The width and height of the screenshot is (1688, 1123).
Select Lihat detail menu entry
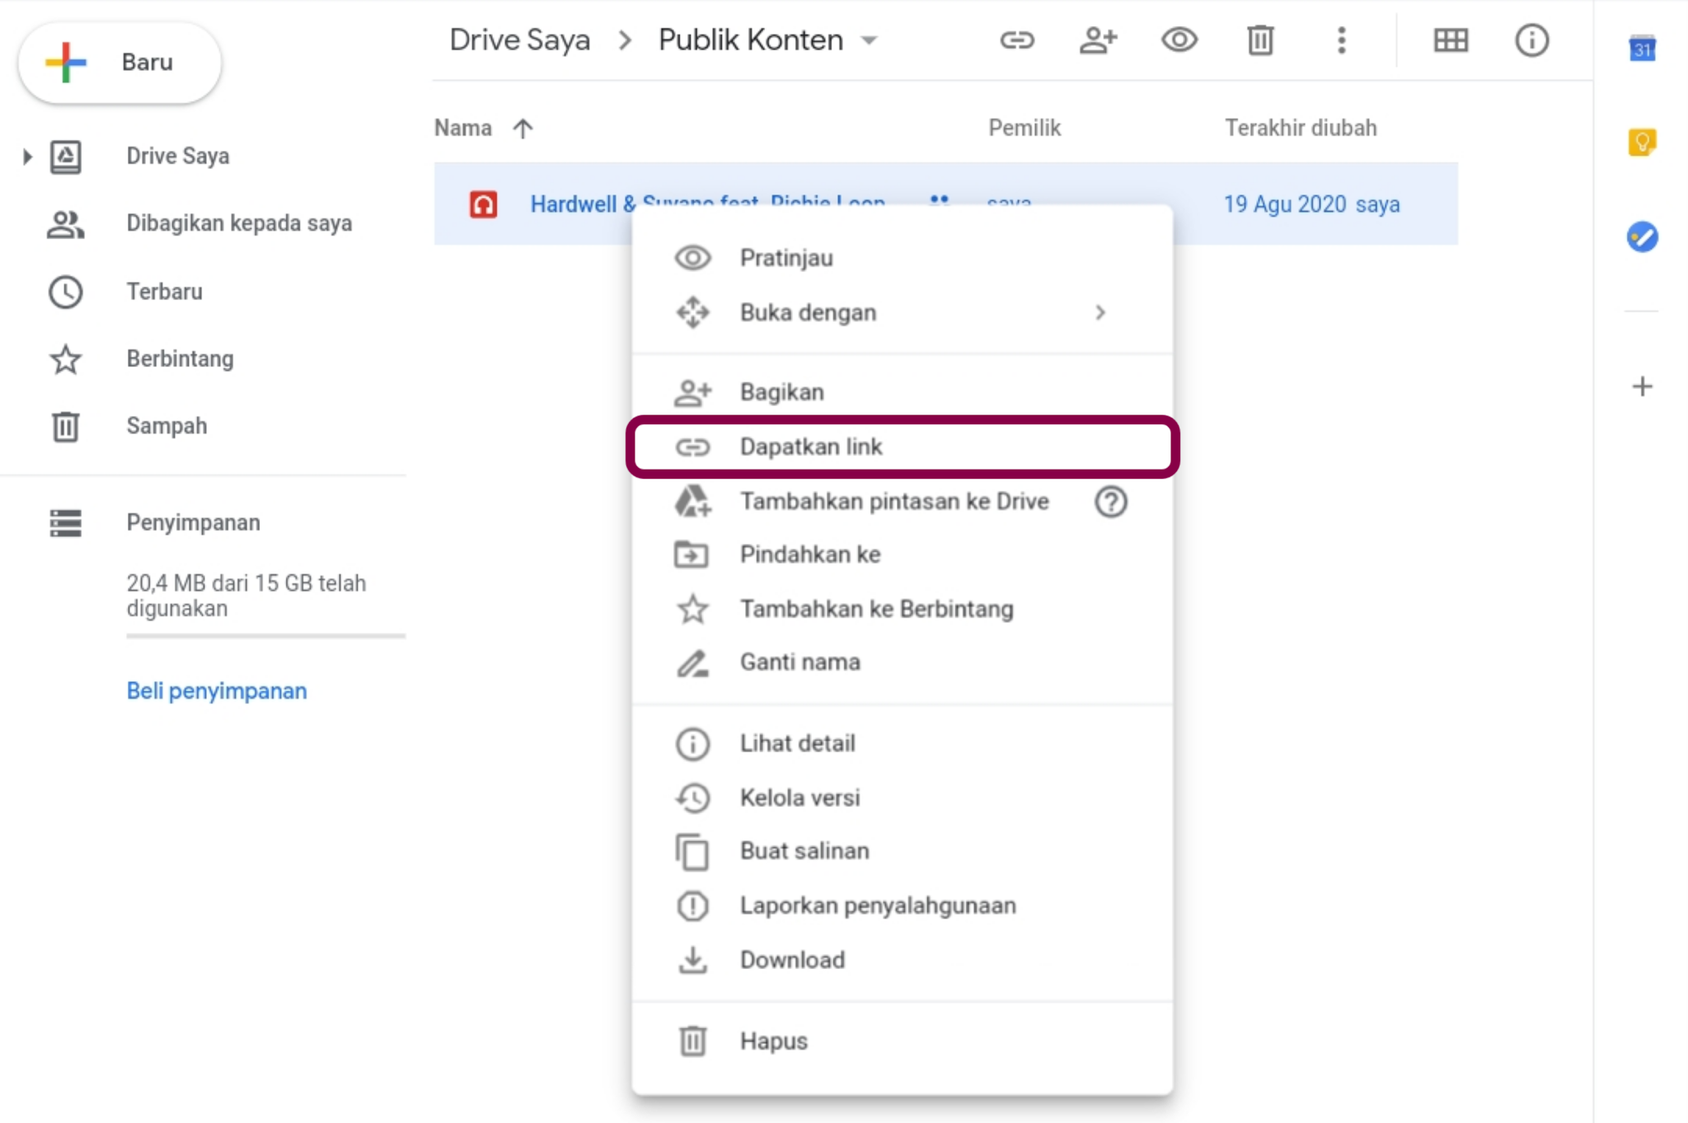point(902,743)
